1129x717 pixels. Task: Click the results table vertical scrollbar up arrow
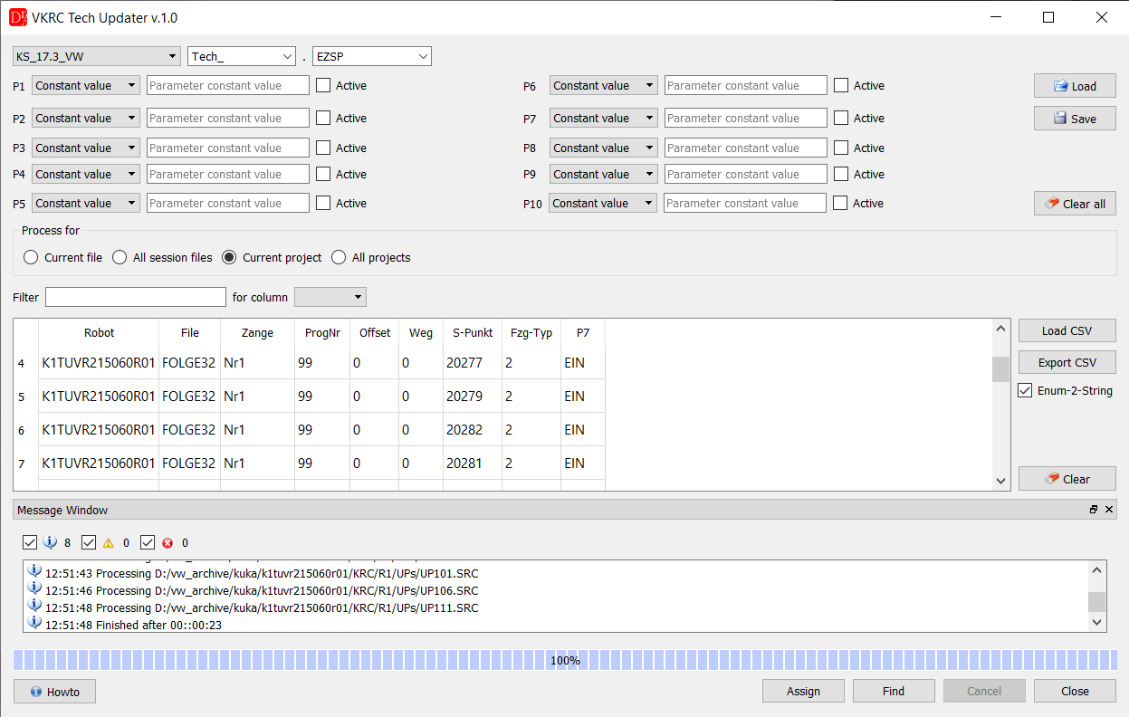tap(1000, 329)
